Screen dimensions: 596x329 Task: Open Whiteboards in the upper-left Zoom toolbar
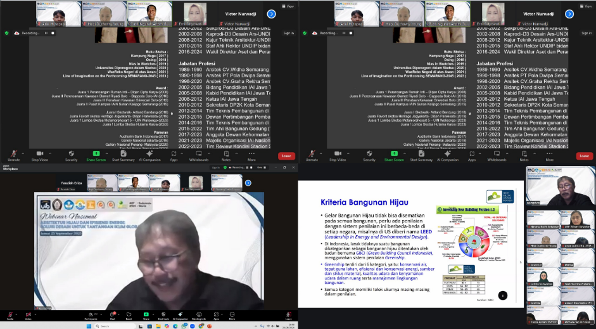(199, 155)
